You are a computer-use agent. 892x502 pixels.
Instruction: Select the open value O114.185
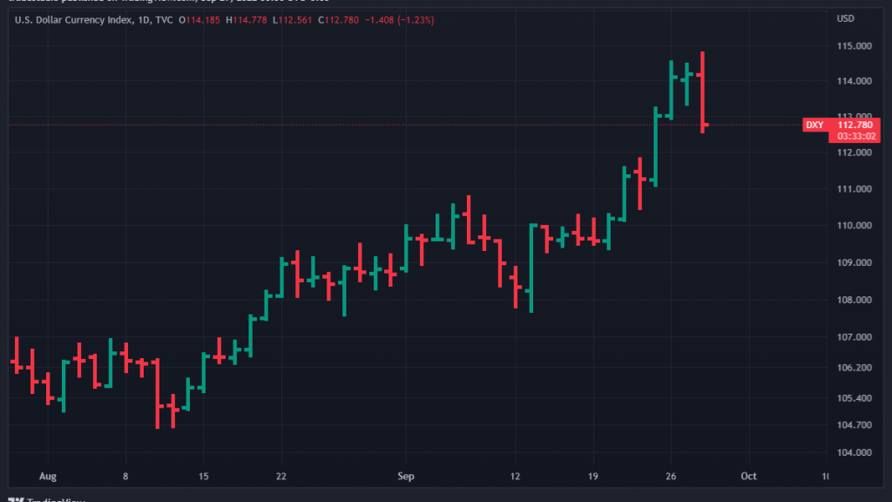coord(199,20)
